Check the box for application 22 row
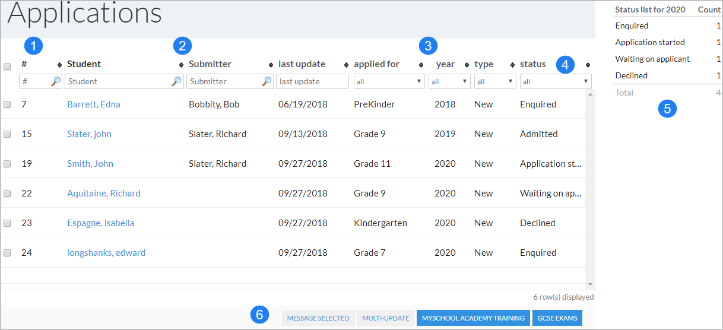 (x=7, y=193)
